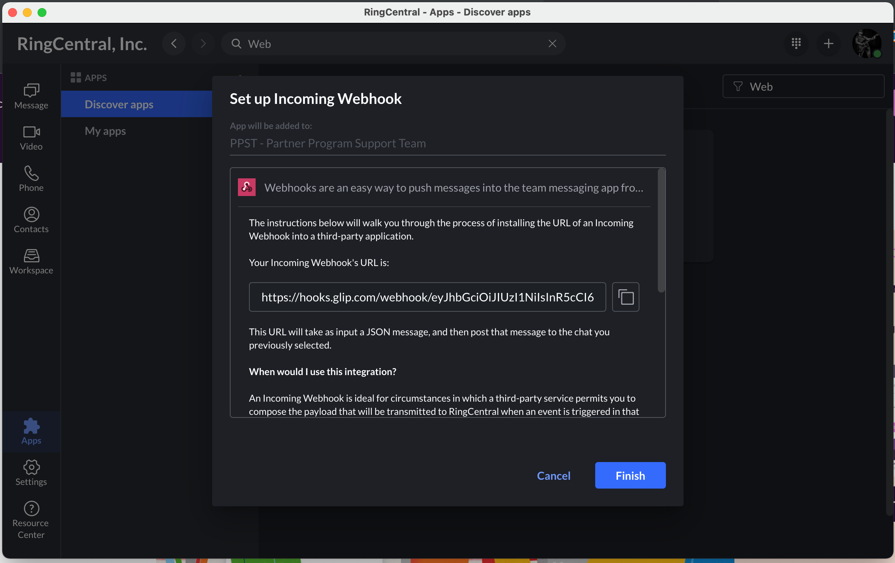
Task: Click the dialog's vertical scrollbar
Action: point(661,231)
